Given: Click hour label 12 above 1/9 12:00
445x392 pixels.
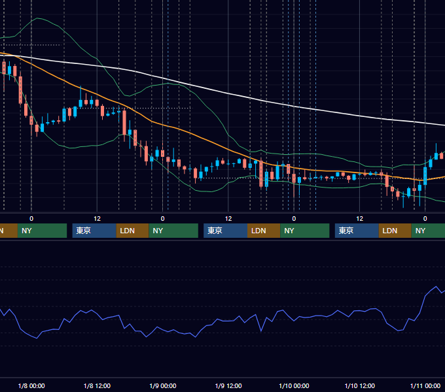Looking at the screenshot, I should click(x=228, y=219).
